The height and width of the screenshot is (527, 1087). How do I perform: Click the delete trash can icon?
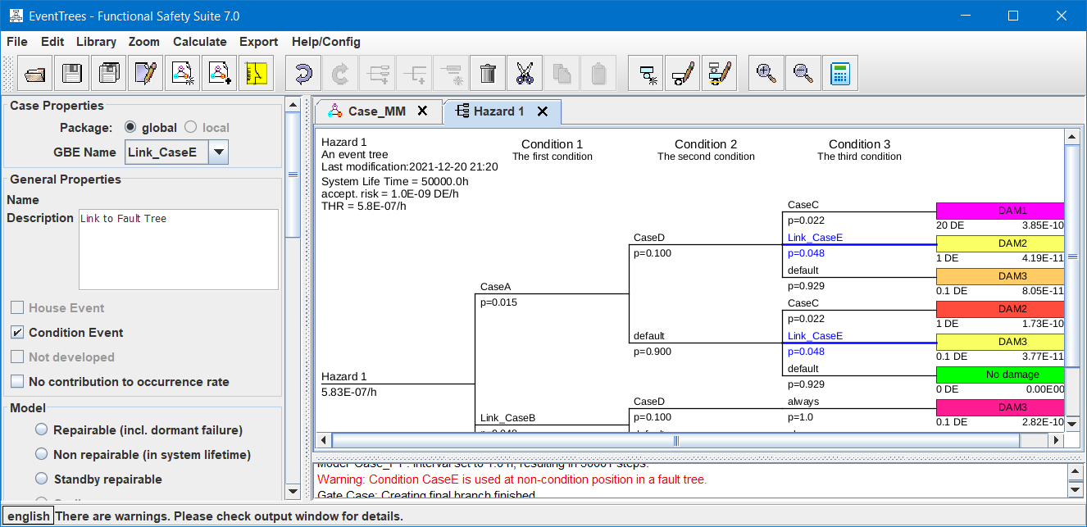[488, 74]
